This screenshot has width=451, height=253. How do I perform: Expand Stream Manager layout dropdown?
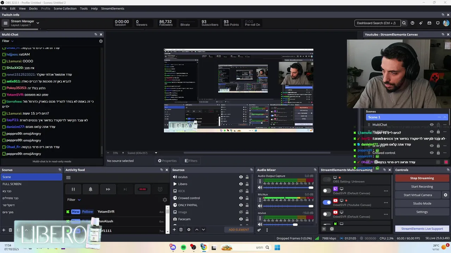click(38, 23)
